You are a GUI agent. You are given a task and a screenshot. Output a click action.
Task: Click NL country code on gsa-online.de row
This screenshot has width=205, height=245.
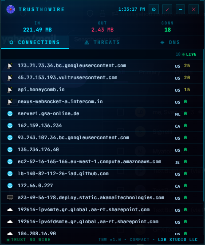[177, 114]
